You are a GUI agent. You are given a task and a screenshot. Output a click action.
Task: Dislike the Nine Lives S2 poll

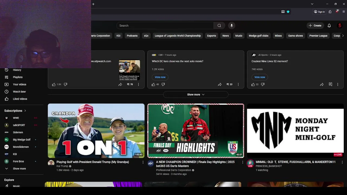[263, 84]
